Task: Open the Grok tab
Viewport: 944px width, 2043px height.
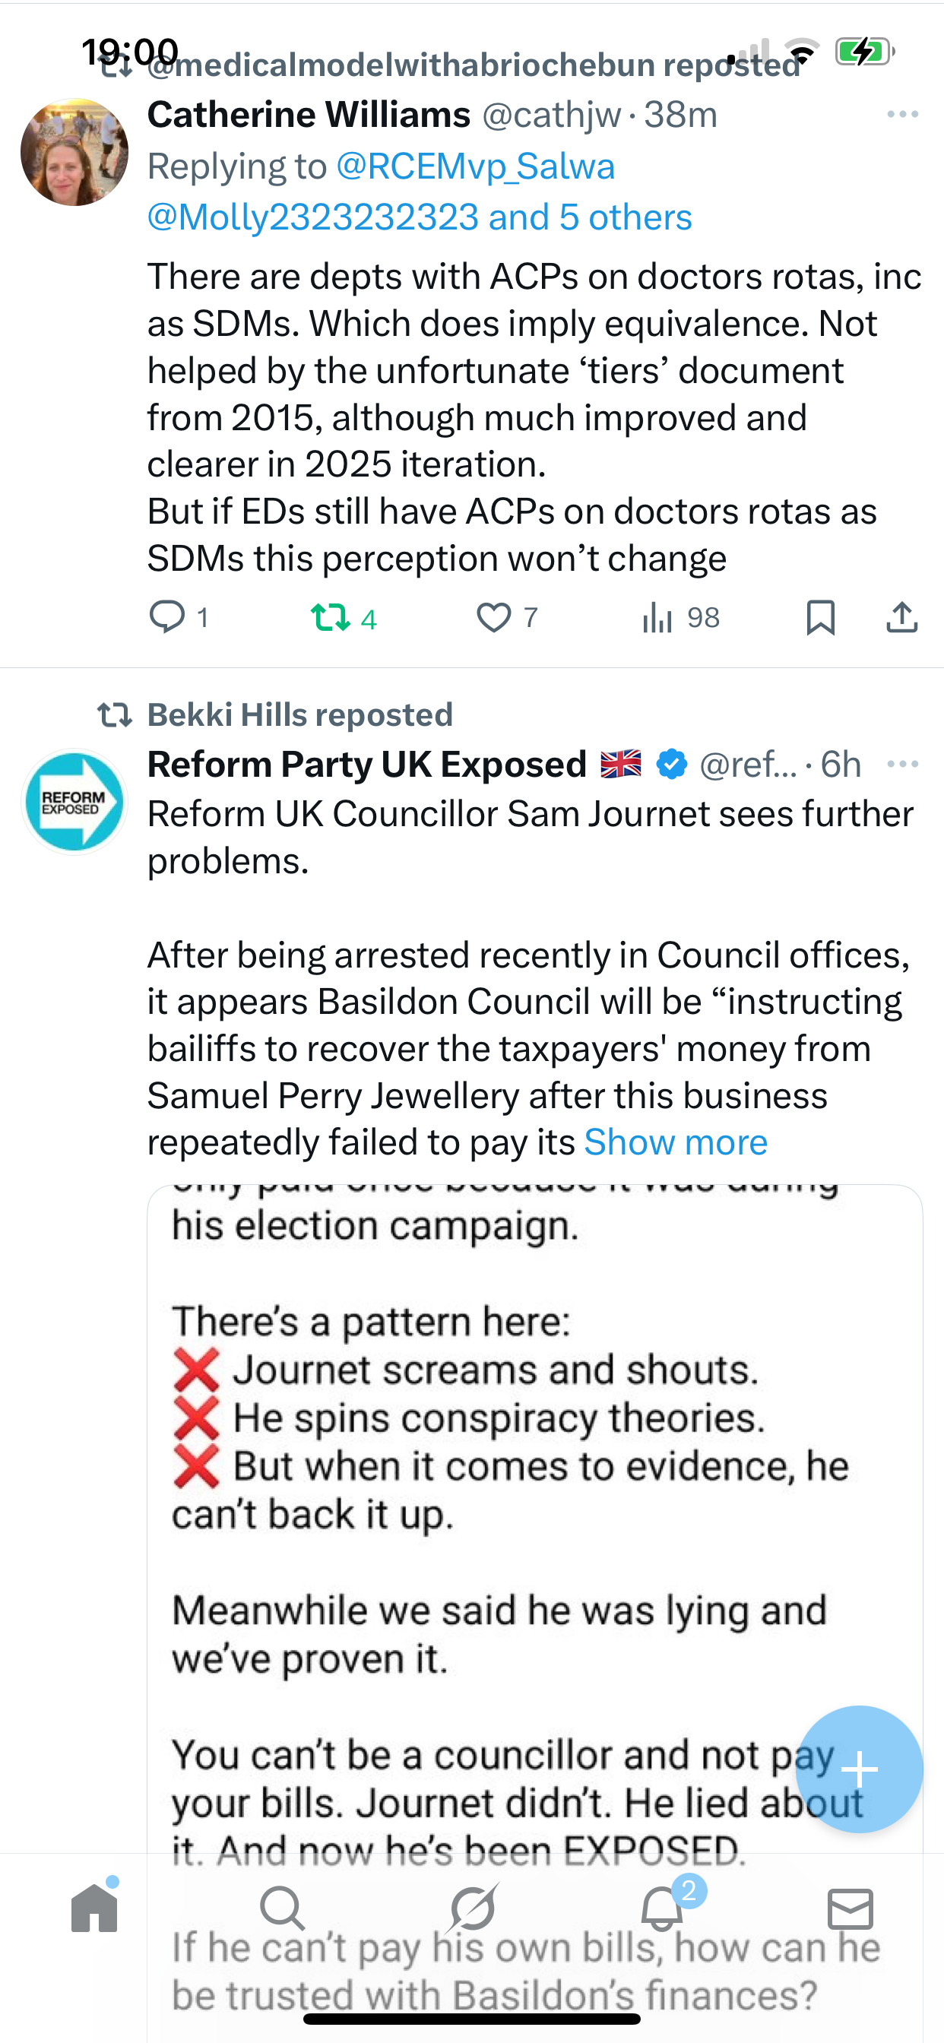Action: coord(472,1908)
